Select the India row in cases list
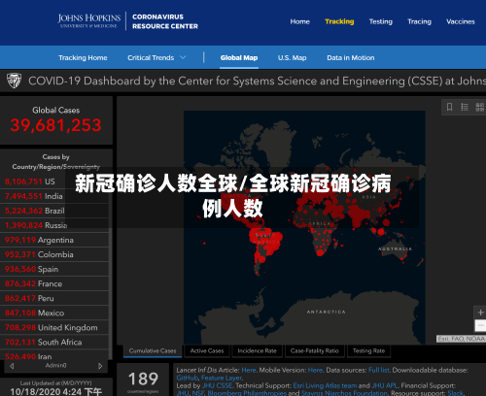Screen dimensions: 486x396 (54, 196)
